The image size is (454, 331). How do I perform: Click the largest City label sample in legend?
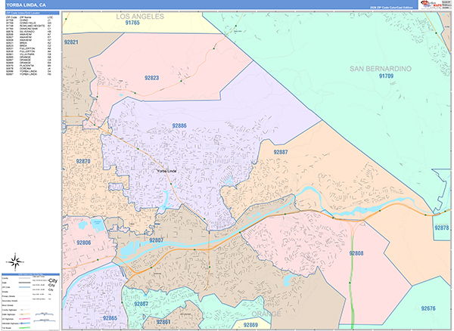[53, 280]
